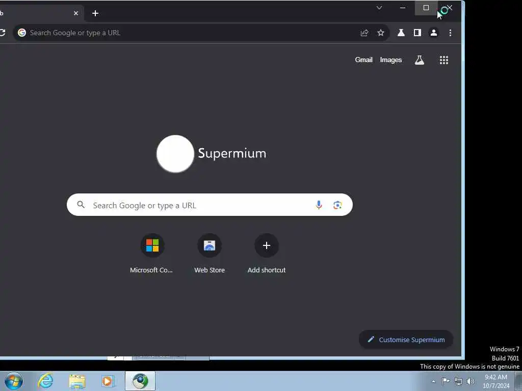Image resolution: width=522 pixels, height=391 pixels.
Task: Open the experiments flask in toolbar
Action: point(401,33)
